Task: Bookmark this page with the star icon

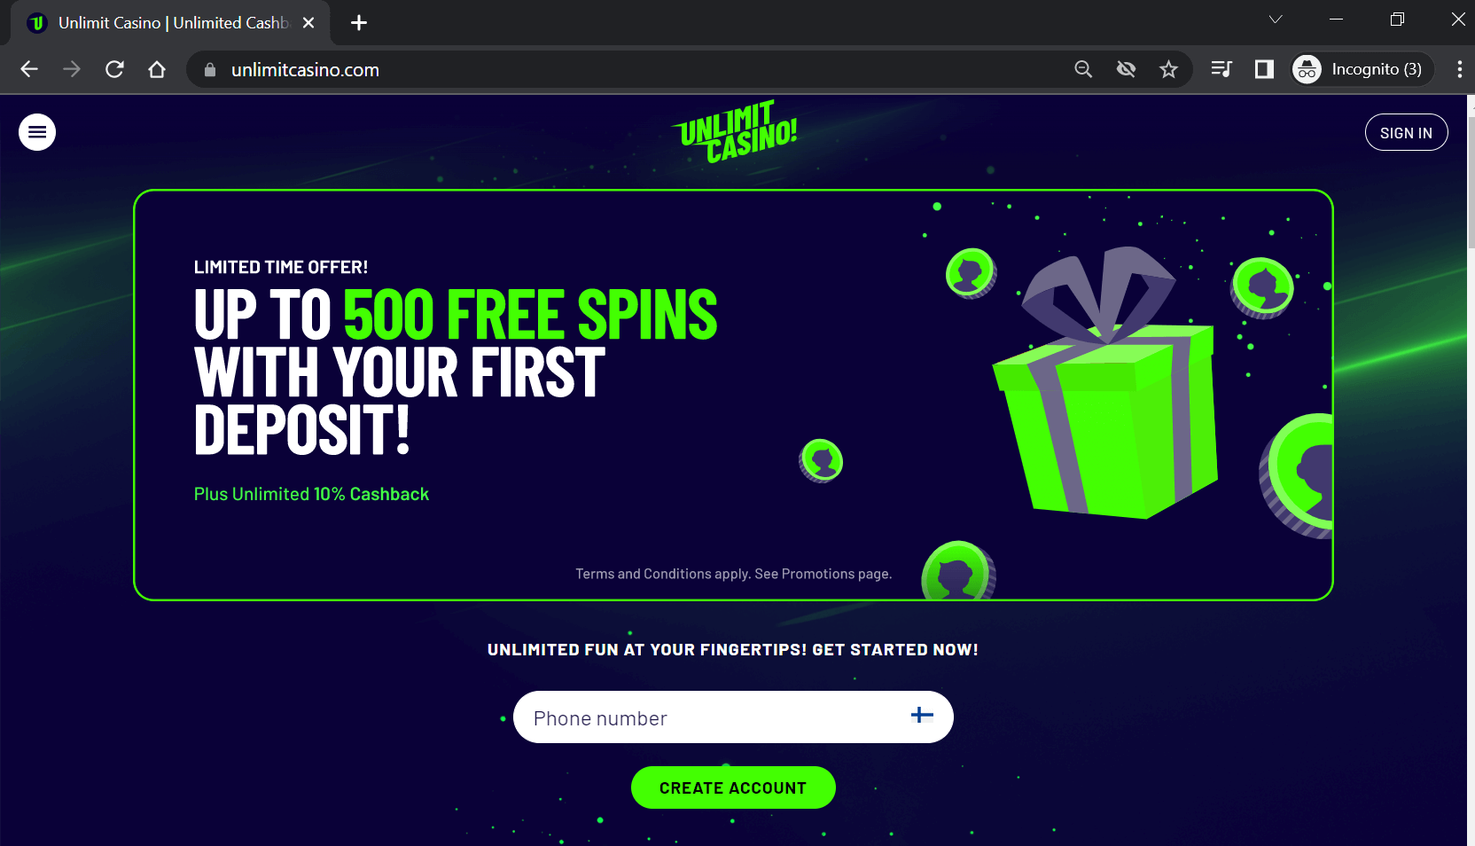Action: pyautogui.click(x=1168, y=69)
